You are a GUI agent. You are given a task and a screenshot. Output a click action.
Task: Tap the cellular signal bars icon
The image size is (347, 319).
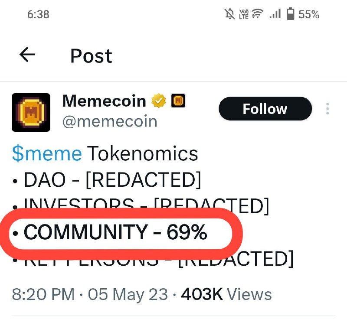pyautogui.click(x=275, y=14)
